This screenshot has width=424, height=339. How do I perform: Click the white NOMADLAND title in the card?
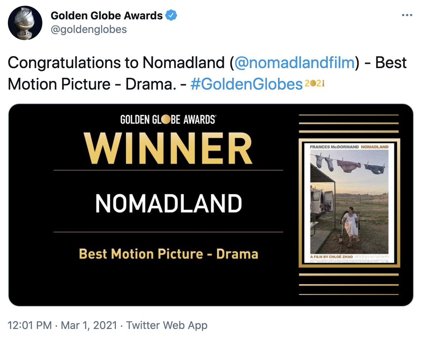(168, 204)
